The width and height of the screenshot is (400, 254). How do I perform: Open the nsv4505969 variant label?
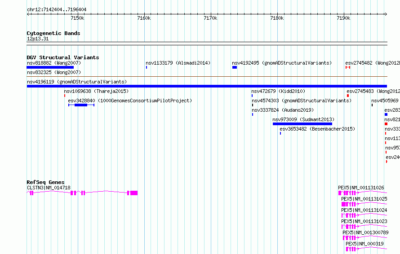point(385,101)
